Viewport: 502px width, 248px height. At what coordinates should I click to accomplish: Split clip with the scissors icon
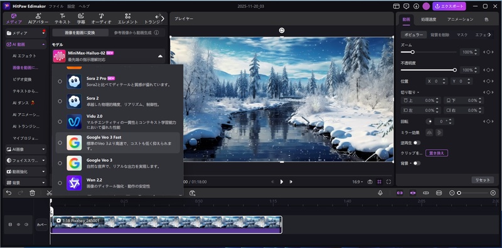pyautogui.click(x=49, y=193)
